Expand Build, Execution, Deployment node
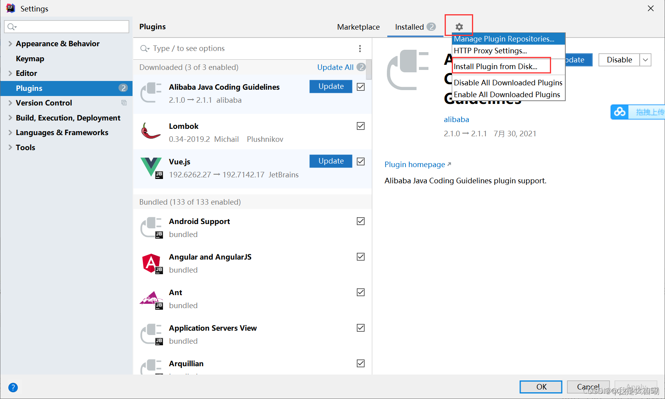665x399 pixels. pos(10,118)
